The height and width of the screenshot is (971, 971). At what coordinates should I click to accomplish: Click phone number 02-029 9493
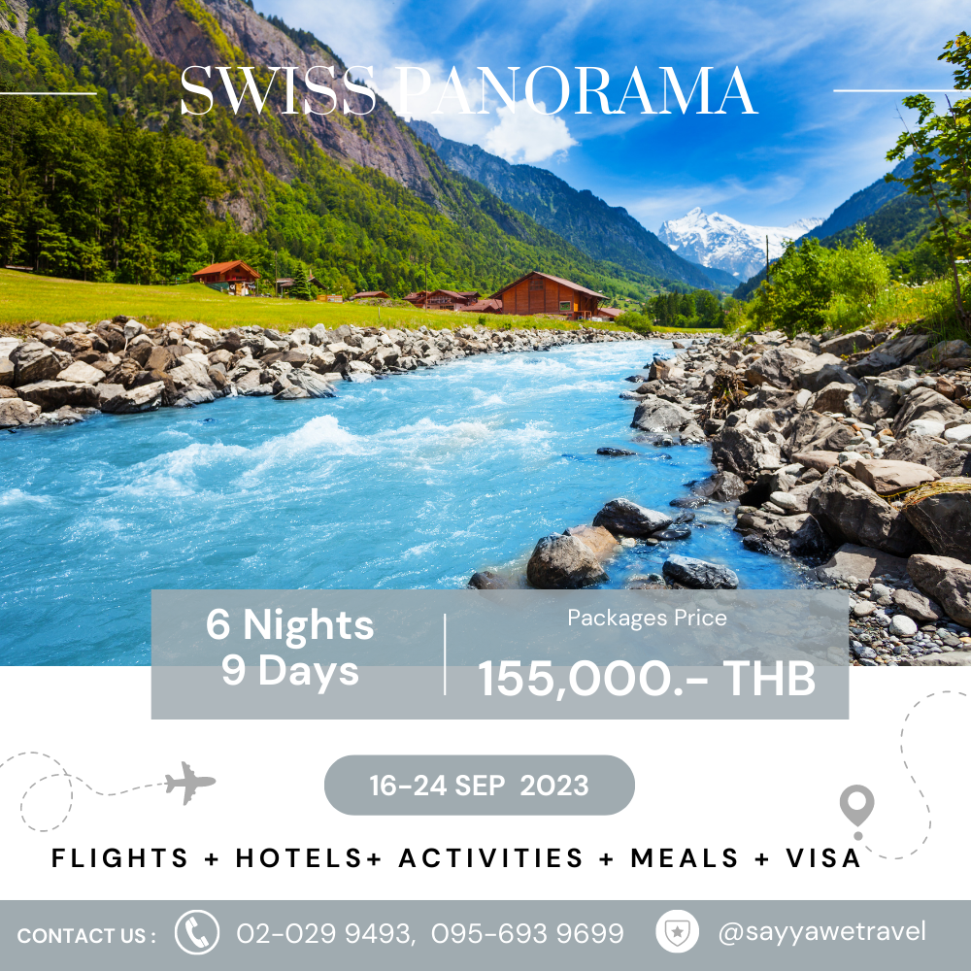[324, 933]
